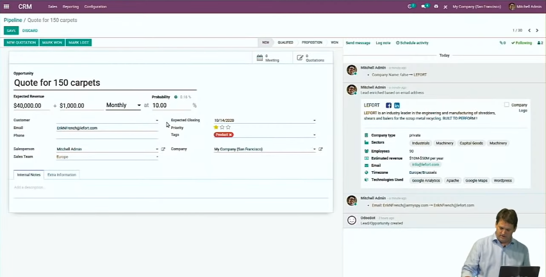
Task: Edit the Email field
Action: point(107,128)
